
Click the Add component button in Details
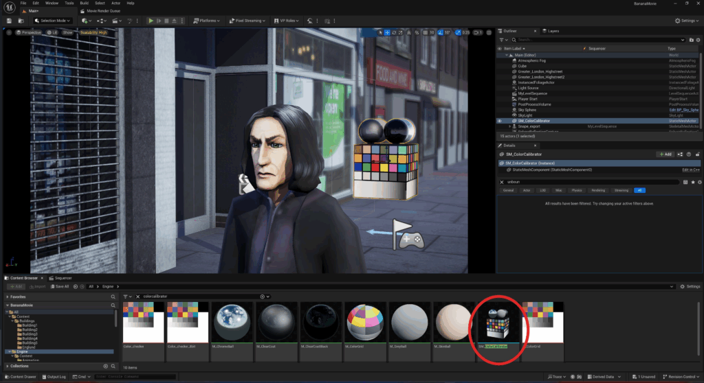(x=665, y=154)
